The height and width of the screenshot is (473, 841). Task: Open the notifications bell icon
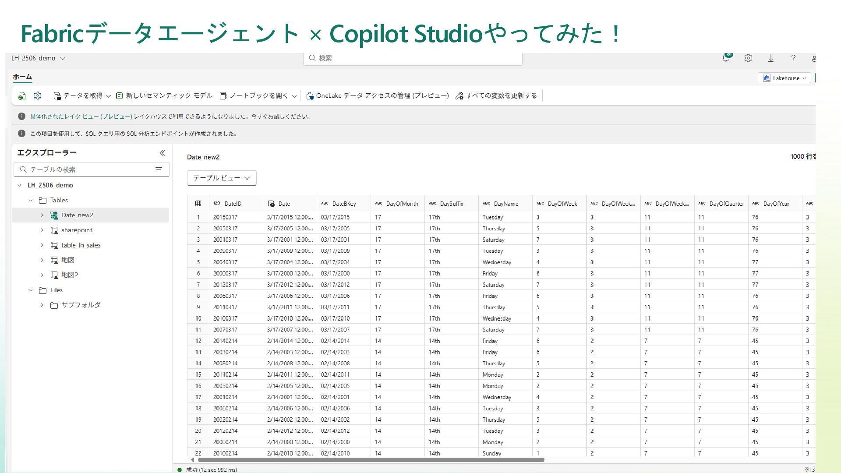726,58
